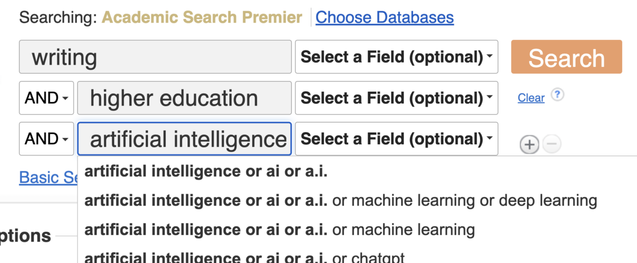Choose suggestion ending with "or chatgpt"
This screenshot has width=637, height=263.
pos(244,258)
